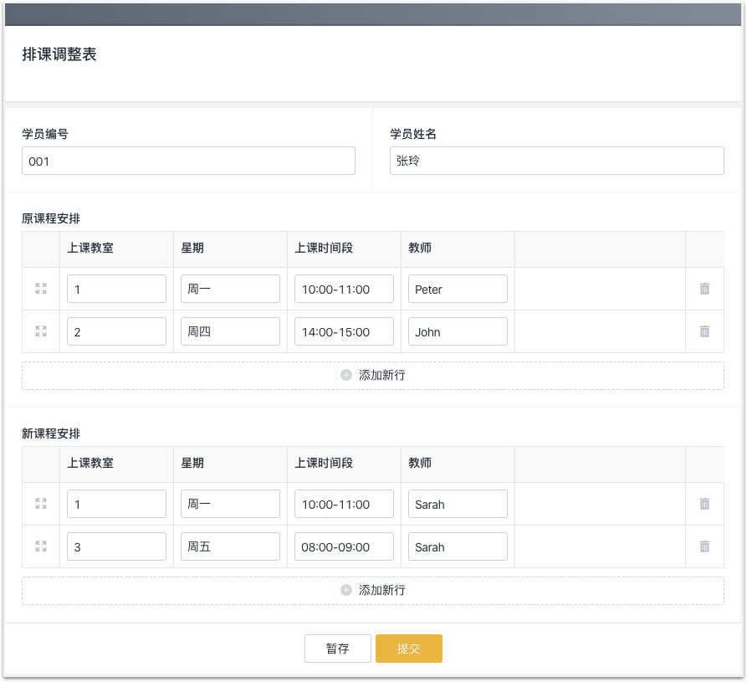The image size is (747, 682).
Task: Click the 上课教室 header in 原课程安排
Action: tap(90, 248)
